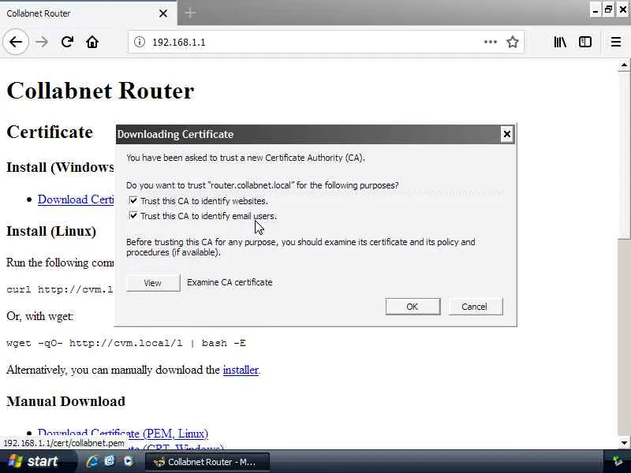This screenshot has height=473, width=631.
Task: Close the Downloading Certificate dialog with X
Action: click(507, 134)
